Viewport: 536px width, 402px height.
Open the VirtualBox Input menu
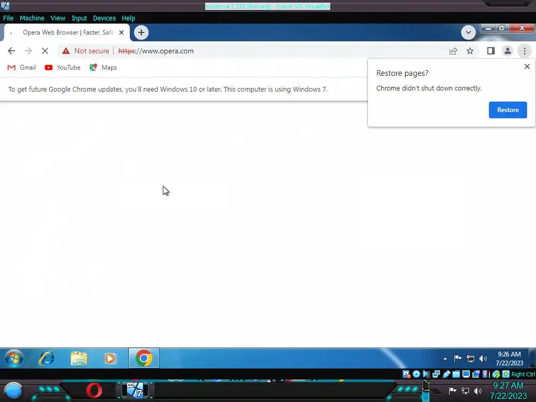coord(79,18)
